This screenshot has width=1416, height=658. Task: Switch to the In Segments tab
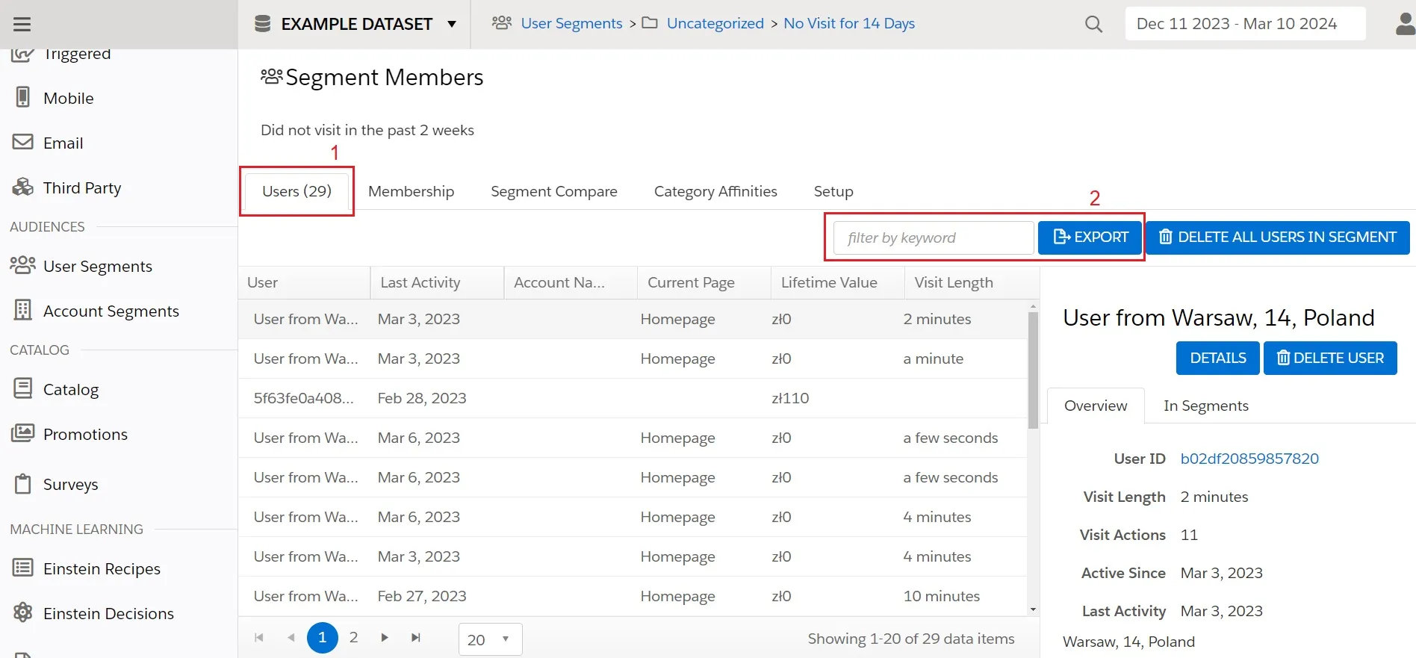(1205, 406)
